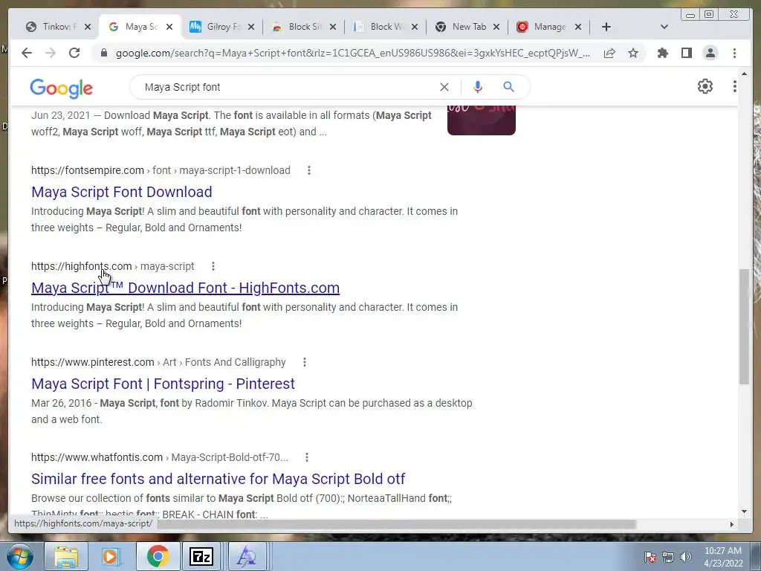This screenshot has width=761, height=571.
Task: Open more options for pinterest result
Action: click(x=304, y=362)
